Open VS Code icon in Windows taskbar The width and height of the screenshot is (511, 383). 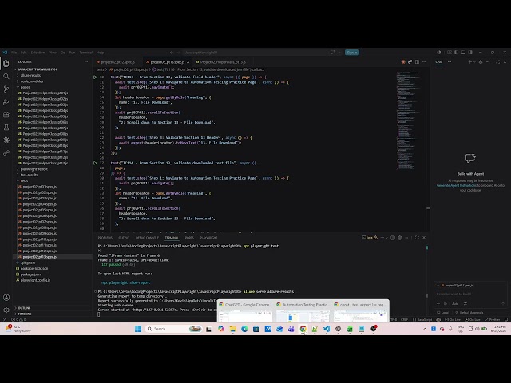327,329
